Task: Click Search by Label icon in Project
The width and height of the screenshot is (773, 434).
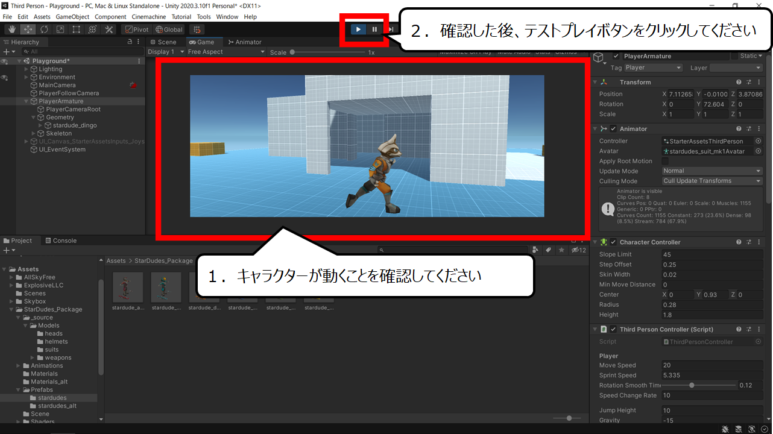Action: [x=549, y=250]
